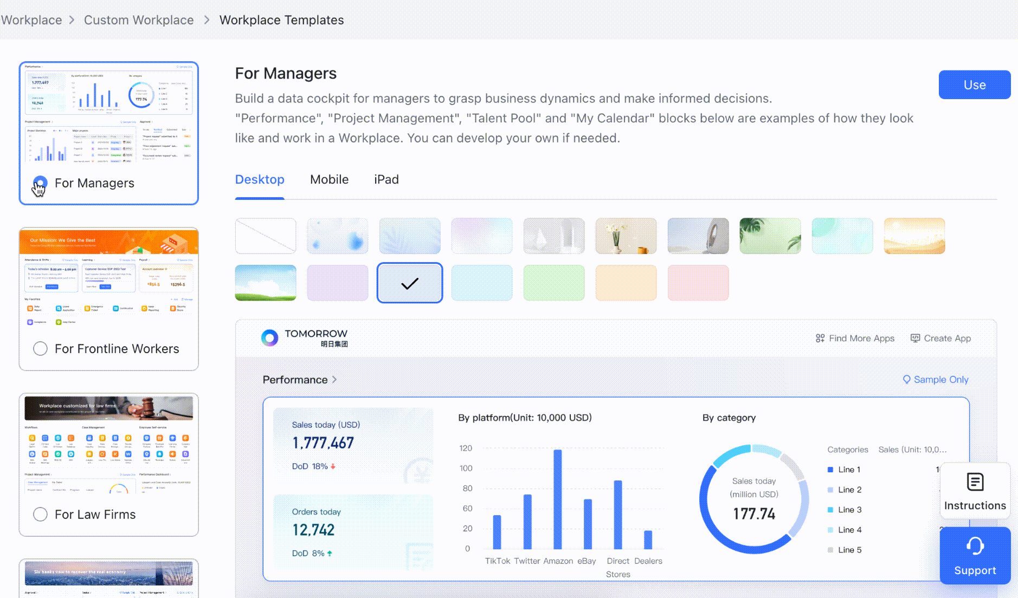Image resolution: width=1018 pixels, height=598 pixels.
Task: Open the Custom Workplace breadcrumb link
Action: pos(139,20)
